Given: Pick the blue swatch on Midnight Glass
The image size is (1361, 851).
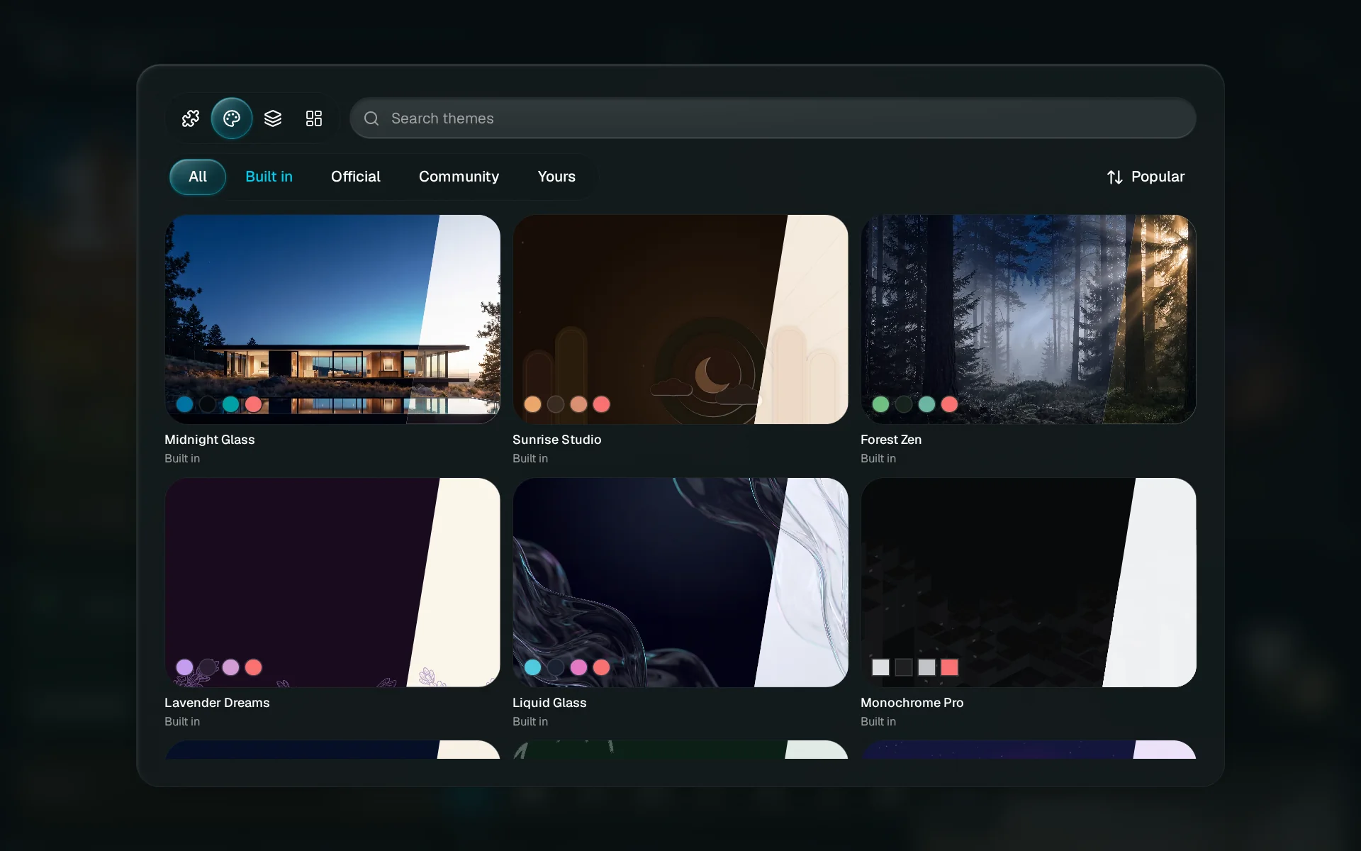Looking at the screenshot, I should click(x=184, y=404).
